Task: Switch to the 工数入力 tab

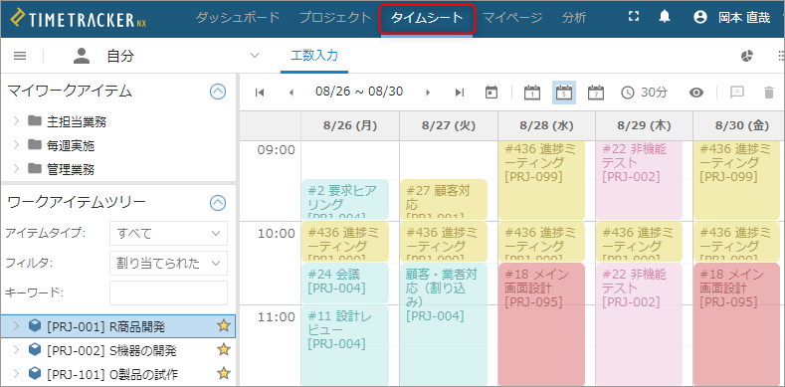Action: pos(313,55)
